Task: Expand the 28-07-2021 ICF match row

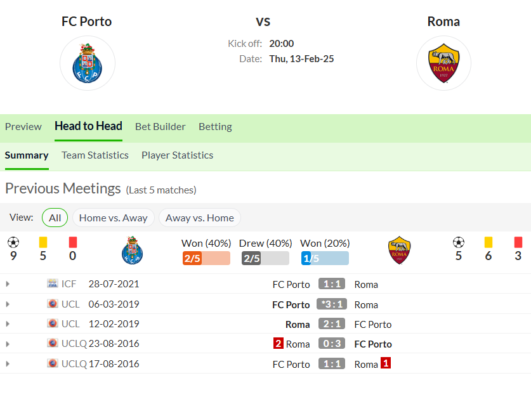Action: click(x=8, y=284)
